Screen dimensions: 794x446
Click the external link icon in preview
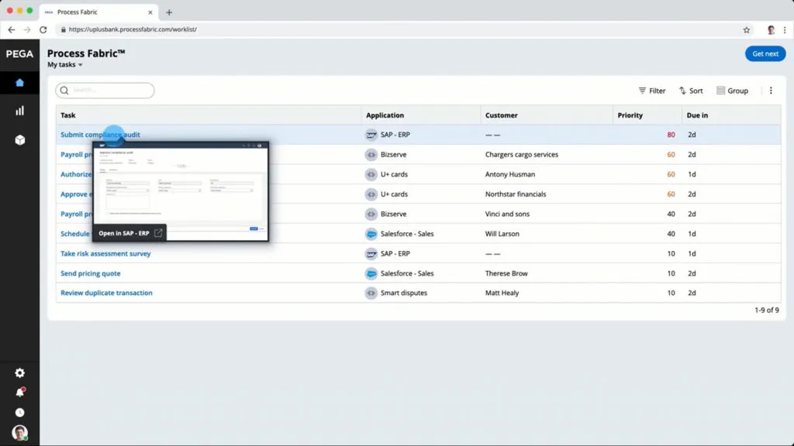pos(158,233)
